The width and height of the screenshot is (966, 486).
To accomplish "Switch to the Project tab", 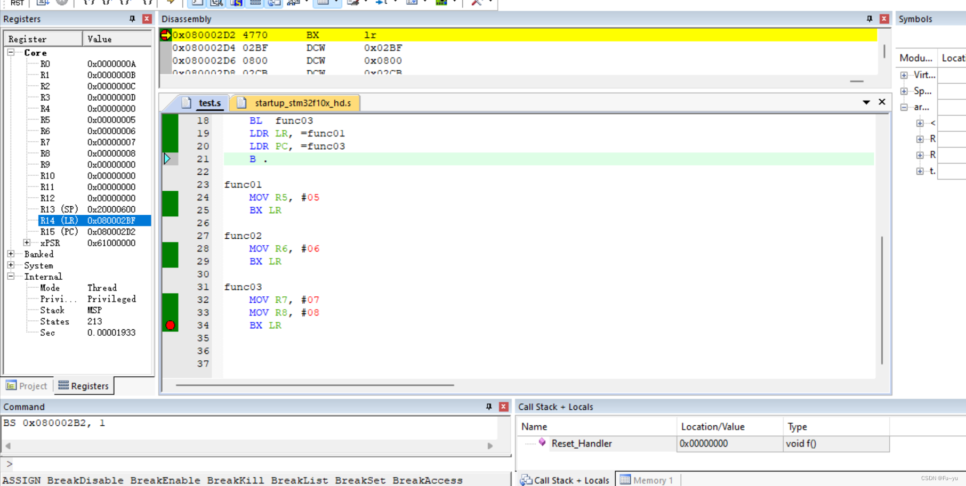I will 27,386.
